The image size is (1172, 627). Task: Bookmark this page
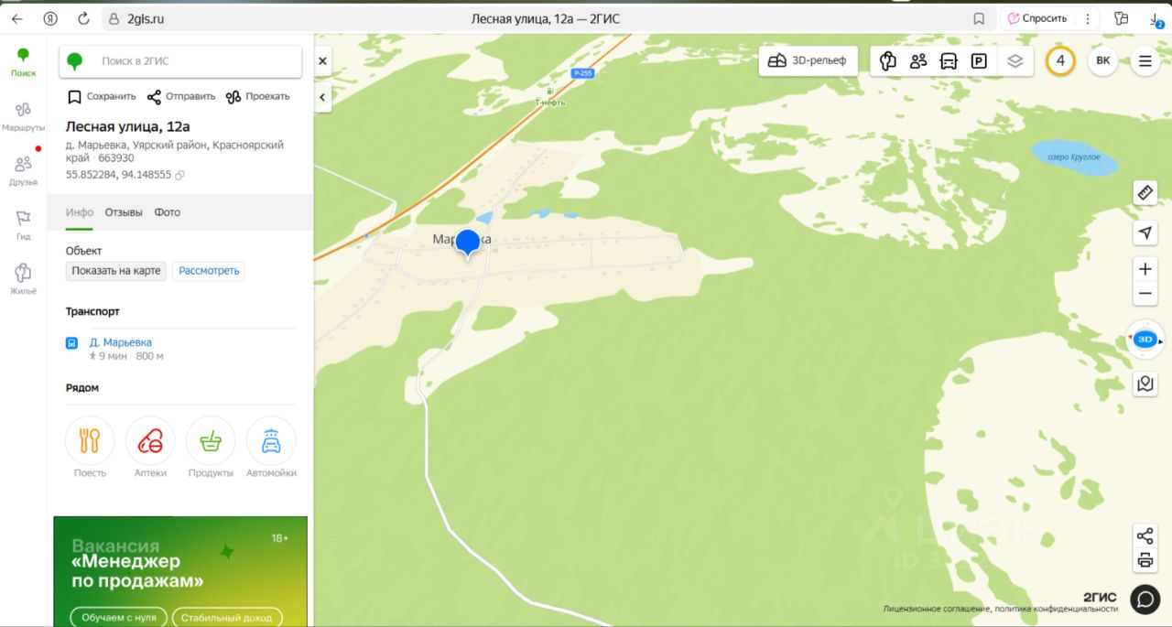click(x=979, y=18)
